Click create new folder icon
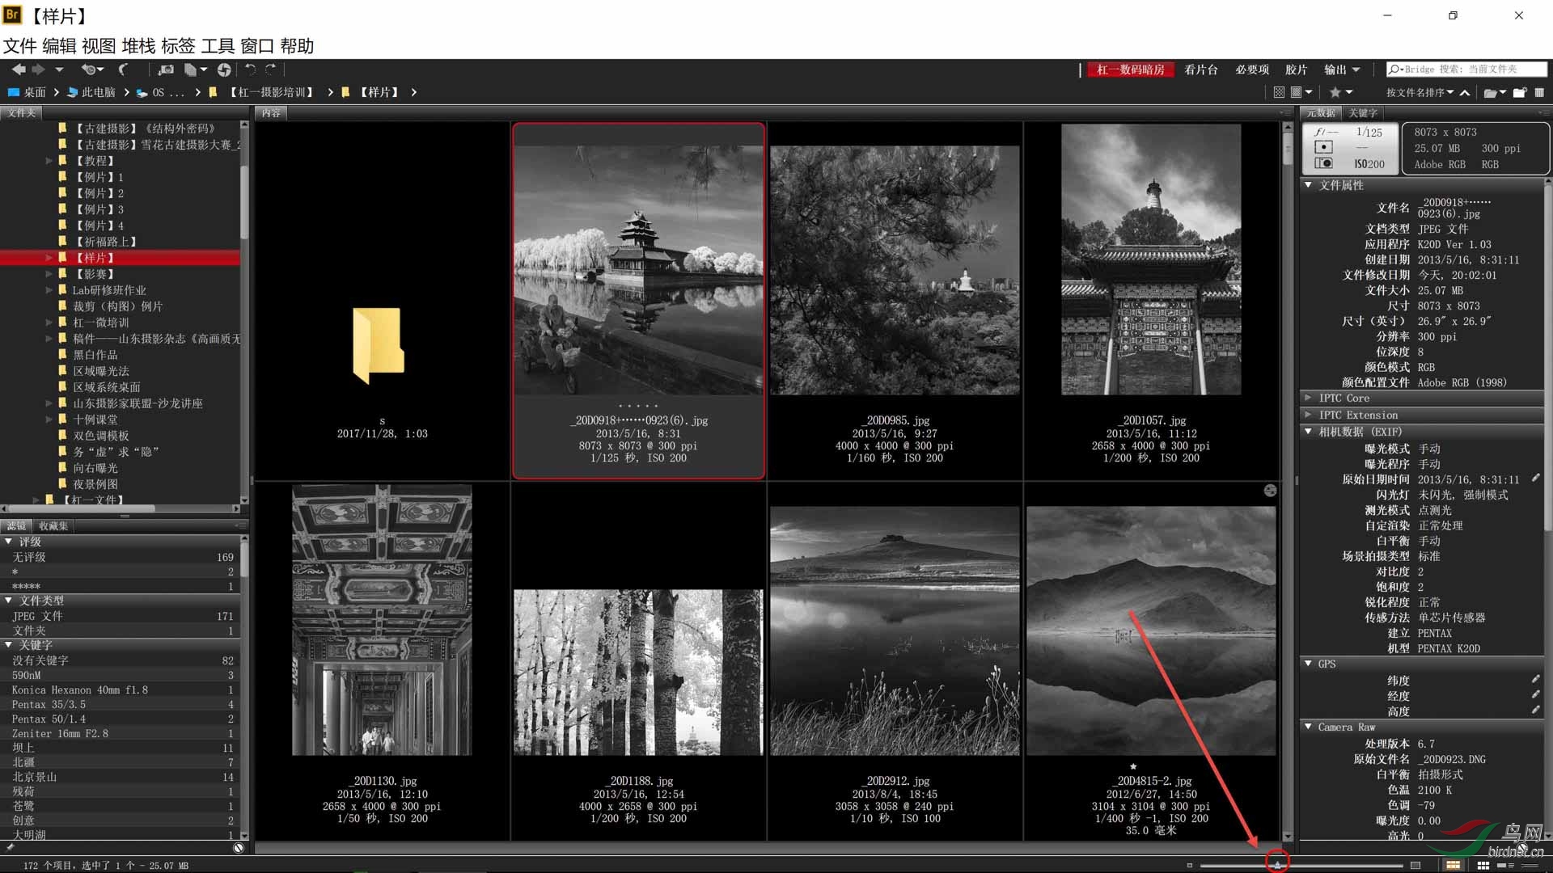Image resolution: width=1553 pixels, height=873 pixels. click(x=1519, y=92)
